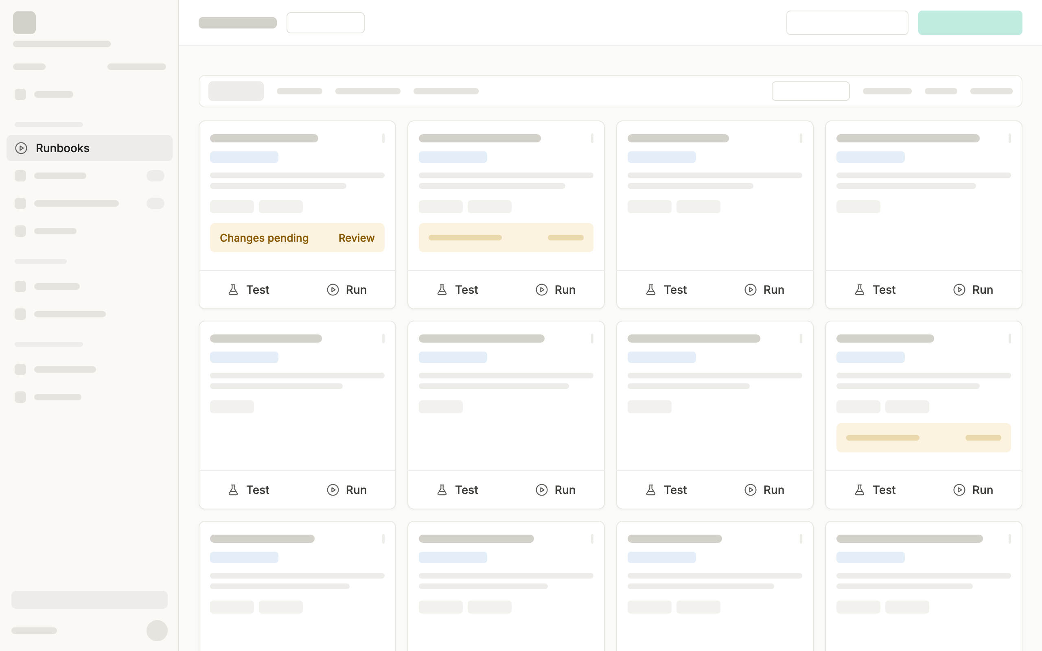This screenshot has width=1042, height=651.
Task: Select the Changes pending label
Action: (264, 238)
